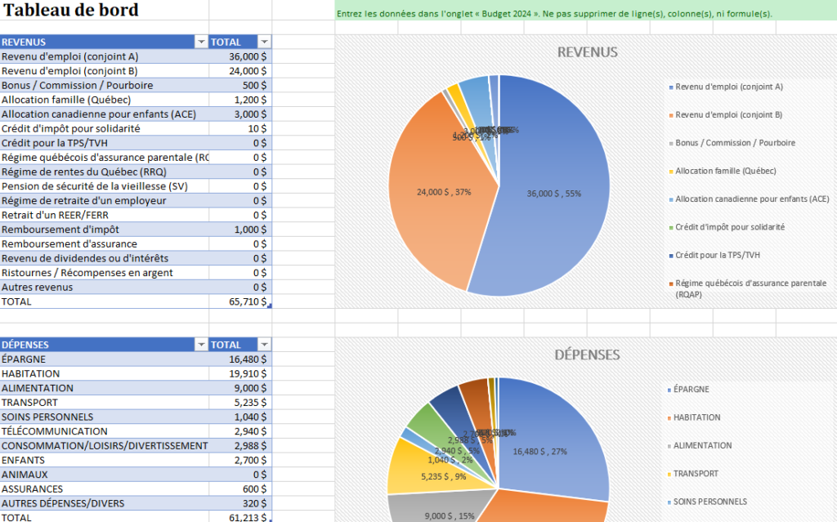Viewport: 837px width, 522px height.
Task: Select the ÉPARGNE row in dépenses table
Action: (105, 359)
